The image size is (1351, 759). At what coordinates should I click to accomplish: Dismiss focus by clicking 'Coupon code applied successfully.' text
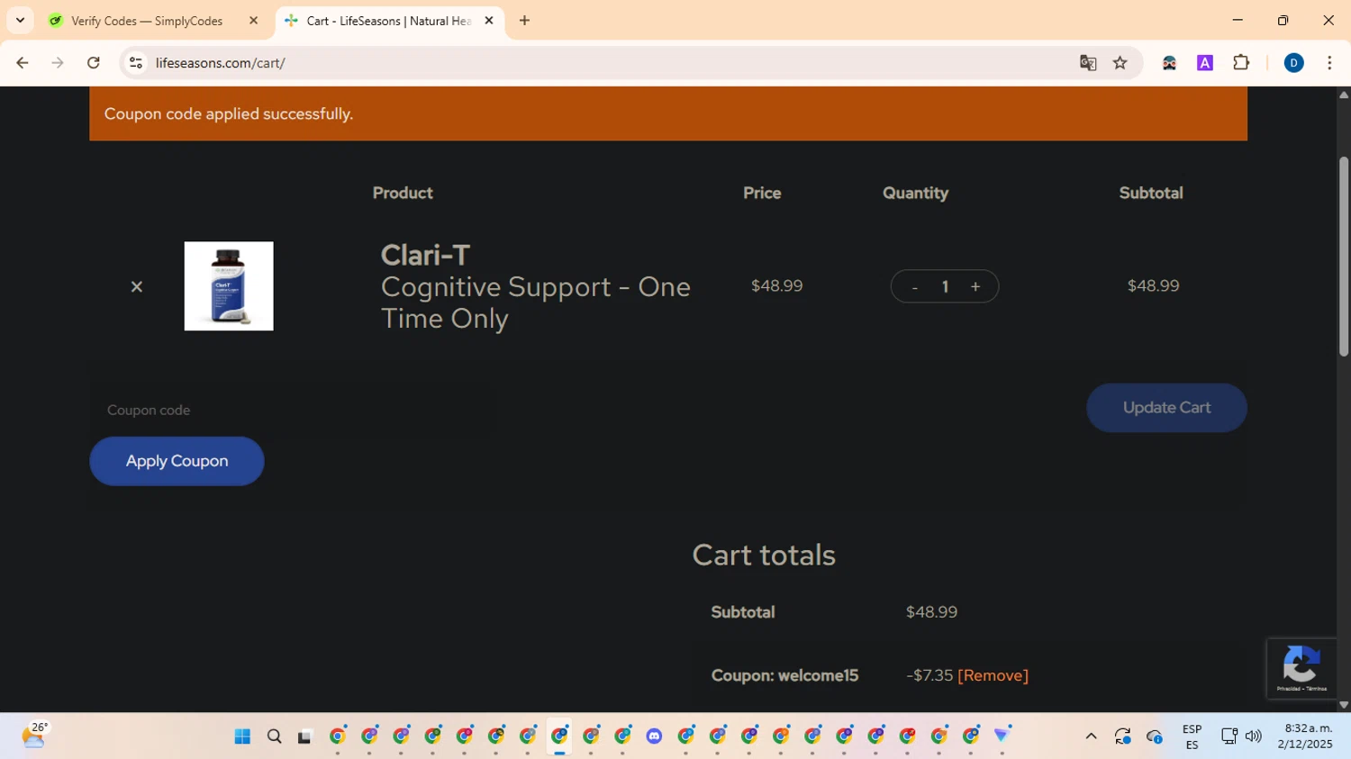(229, 114)
